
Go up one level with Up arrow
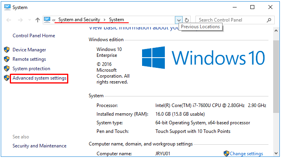[38, 20]
